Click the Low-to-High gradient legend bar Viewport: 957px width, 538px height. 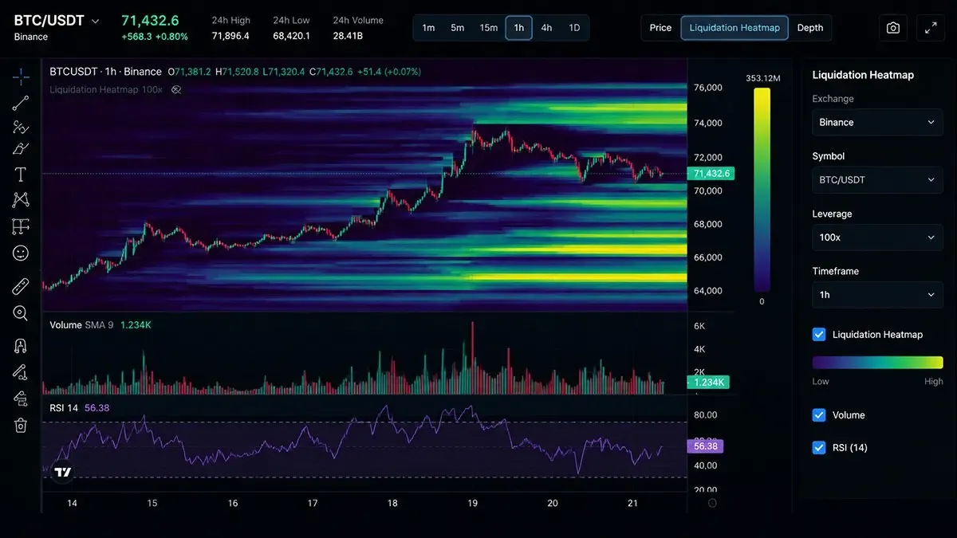pos(877,363)
